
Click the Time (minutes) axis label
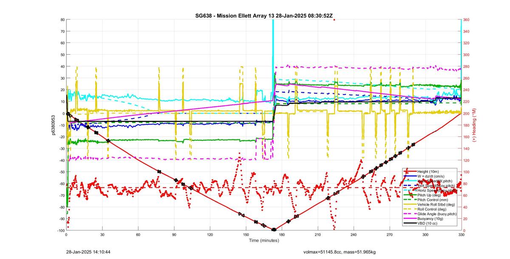(263, 240)
